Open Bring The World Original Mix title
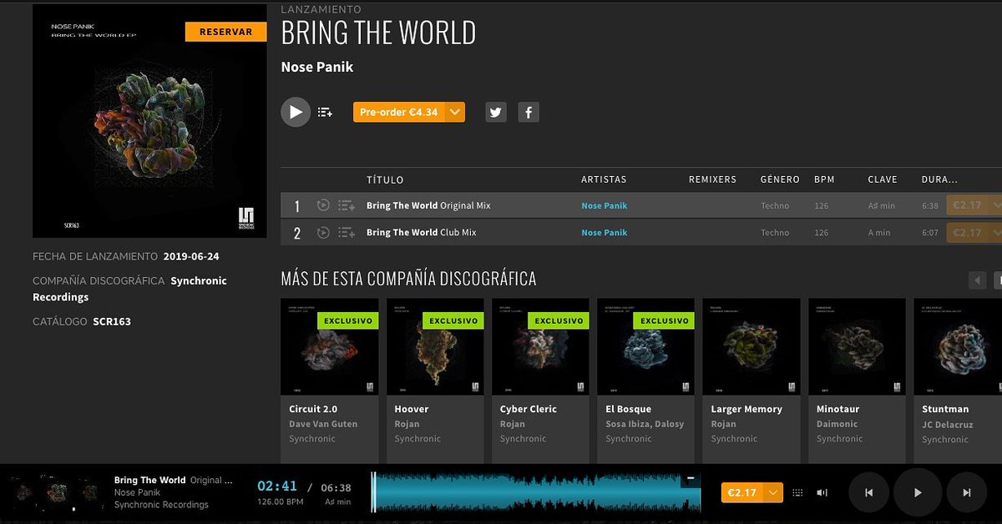 [428, 205]
